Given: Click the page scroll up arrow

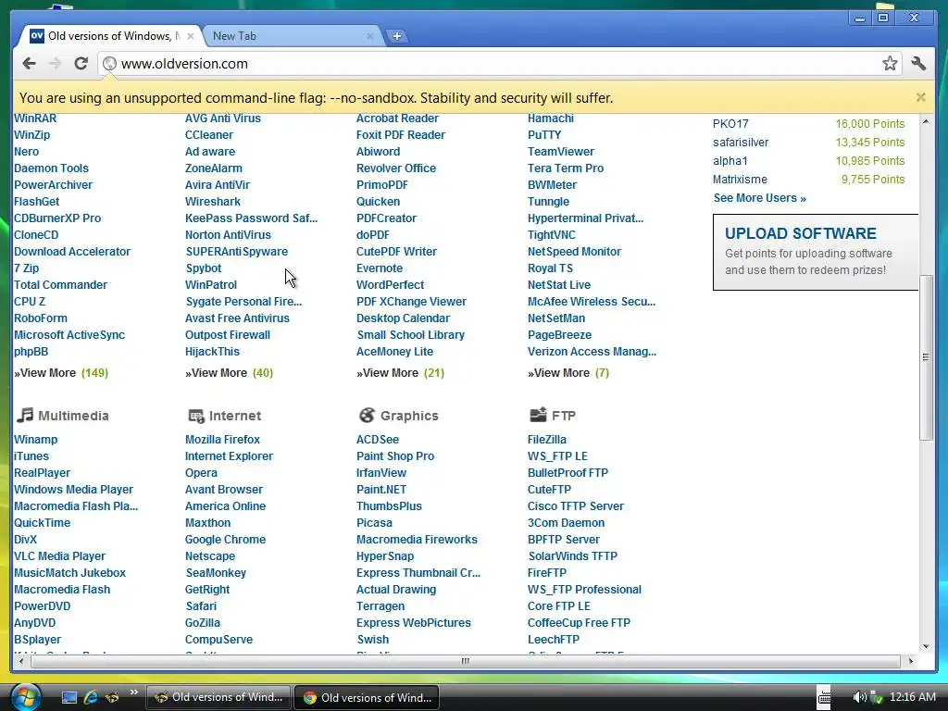Looking at the screenshot, I should click(x=926, y=121).
